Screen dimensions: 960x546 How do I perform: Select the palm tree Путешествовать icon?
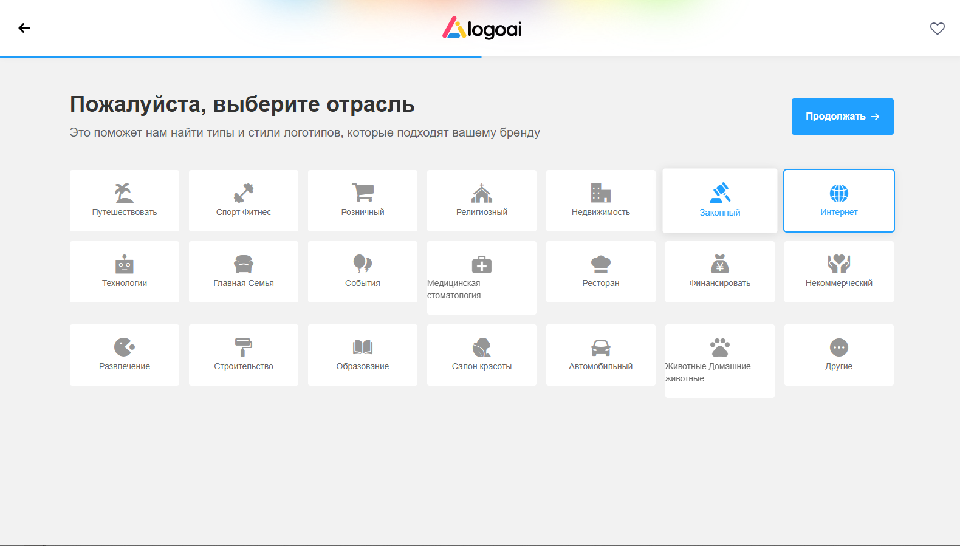[125, 193]
